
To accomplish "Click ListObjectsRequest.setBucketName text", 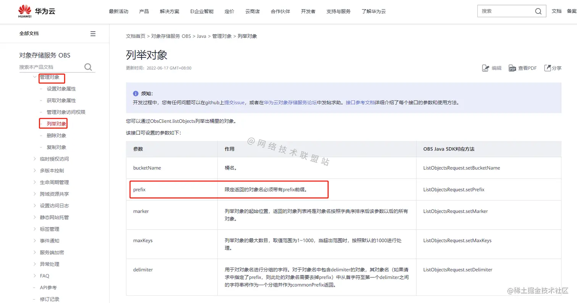I will [462, 168].
